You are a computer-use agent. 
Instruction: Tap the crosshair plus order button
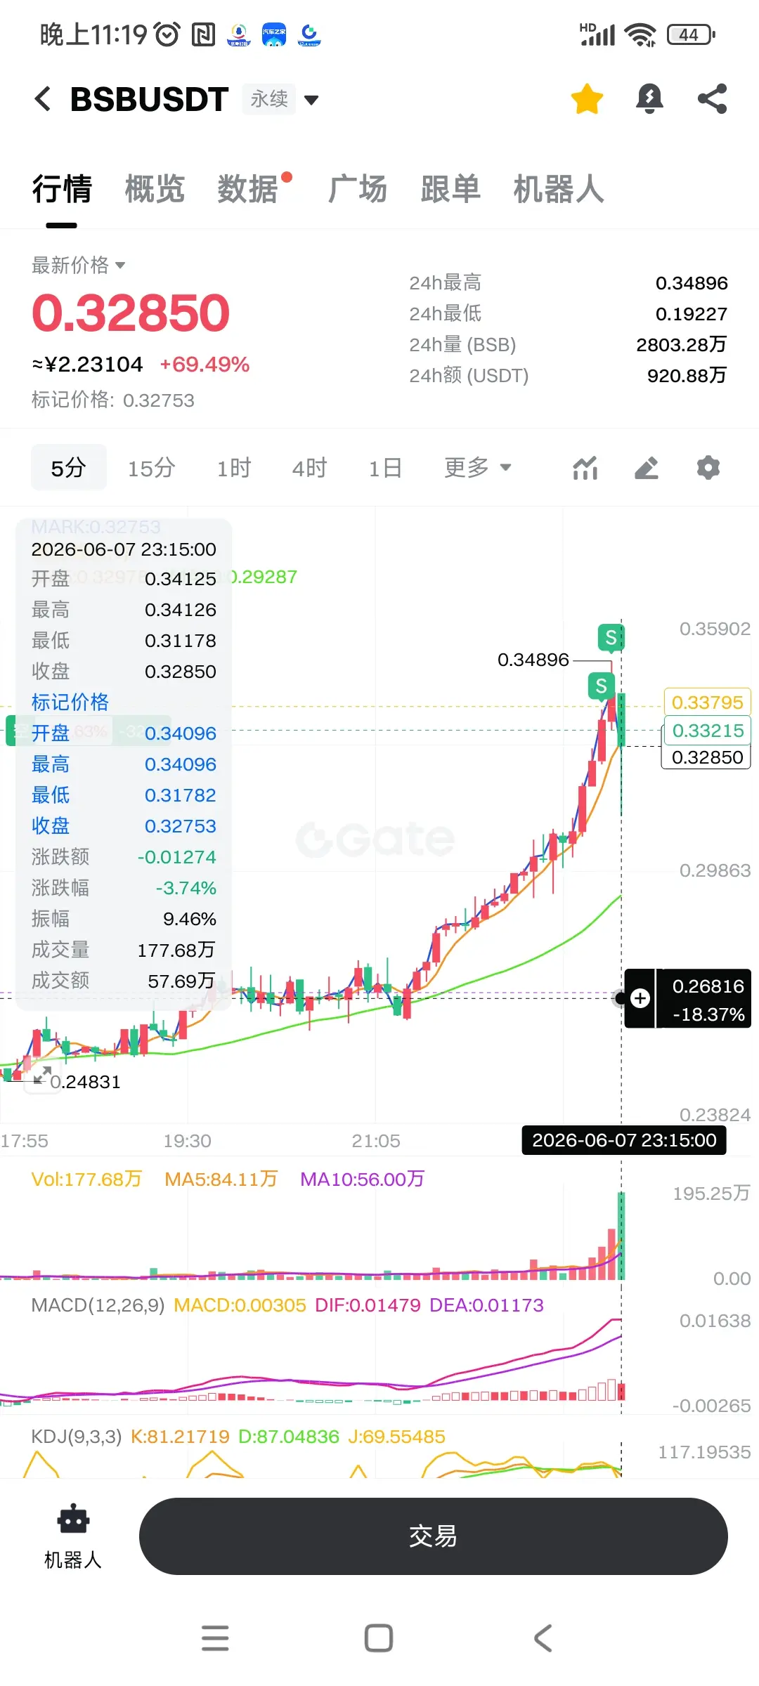tap(640, 998)
